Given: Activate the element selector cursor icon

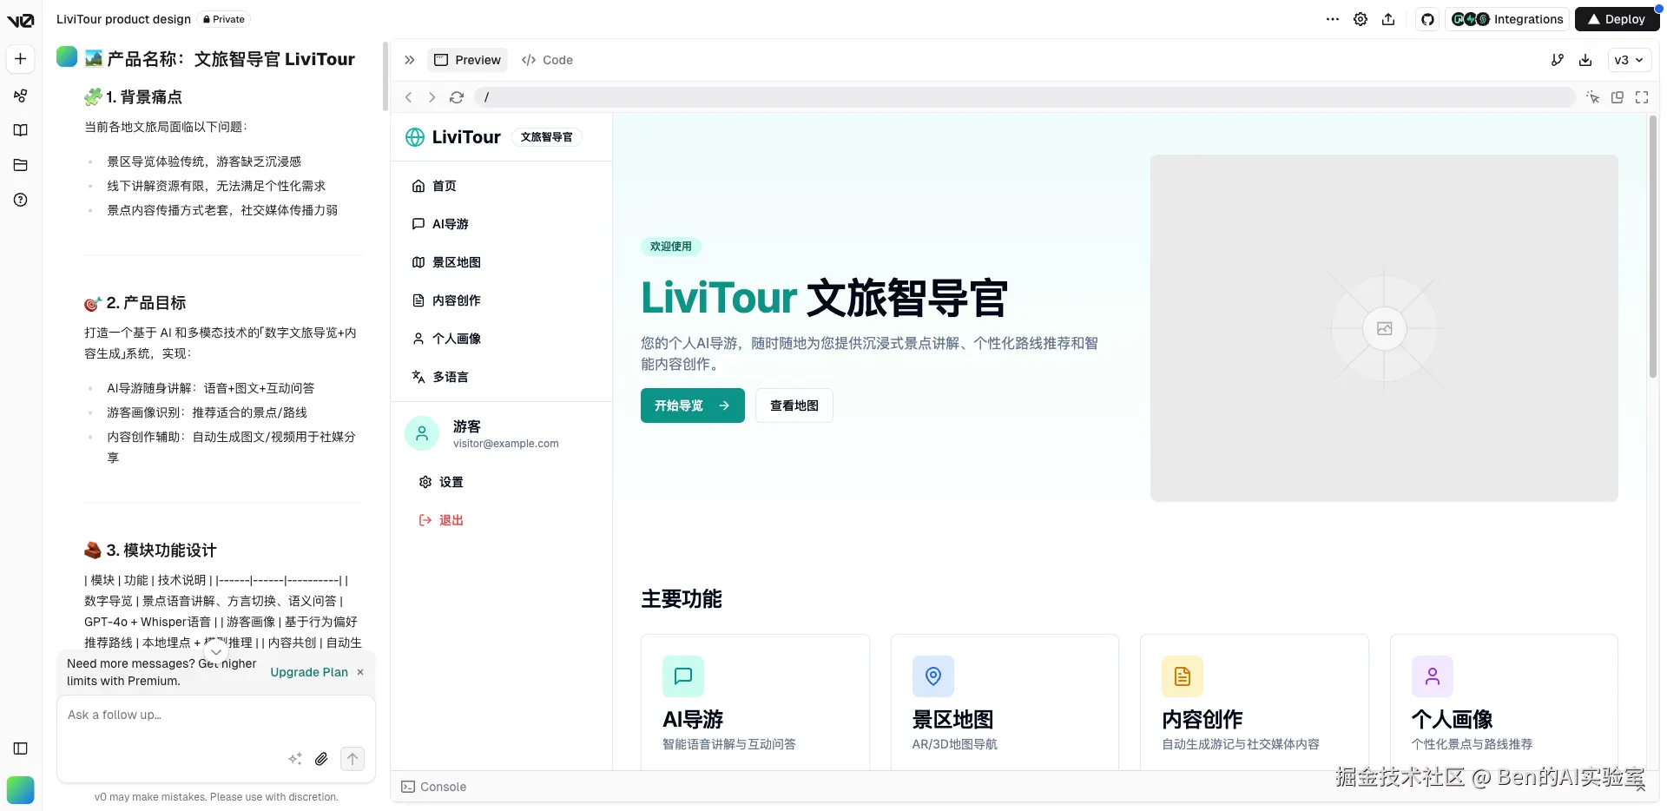Looking at the screenshot, I should (x=1592, y=97).
